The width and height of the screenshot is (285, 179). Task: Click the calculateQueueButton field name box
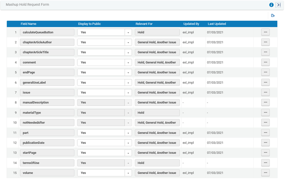[47, 32]
